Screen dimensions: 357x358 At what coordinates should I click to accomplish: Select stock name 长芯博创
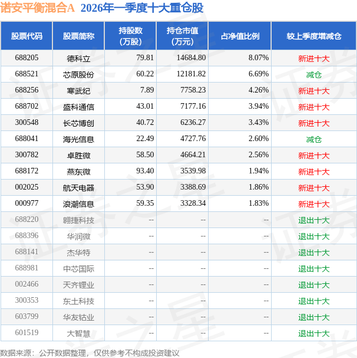click(x=79, y=123)
